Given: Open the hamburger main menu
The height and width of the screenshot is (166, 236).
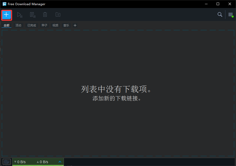Looking at the screenshot, I should click(230, 15).
